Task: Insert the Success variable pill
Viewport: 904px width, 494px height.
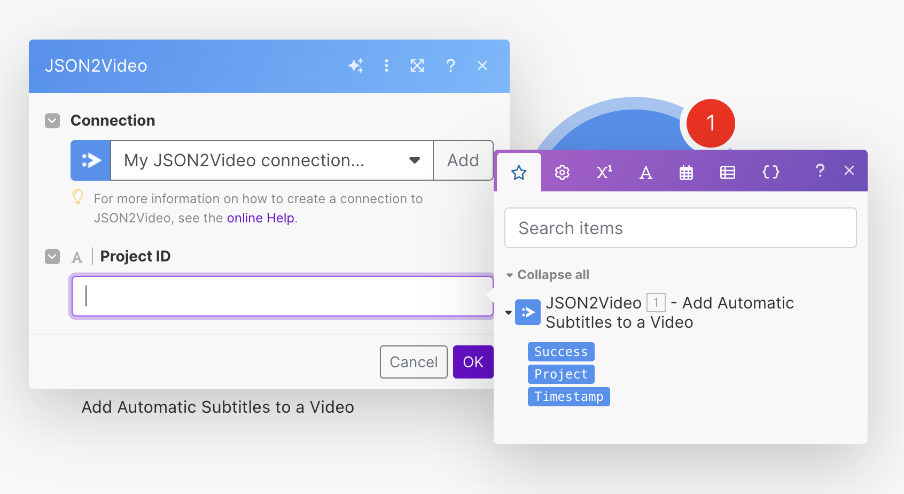Action: tap(561, 352)
